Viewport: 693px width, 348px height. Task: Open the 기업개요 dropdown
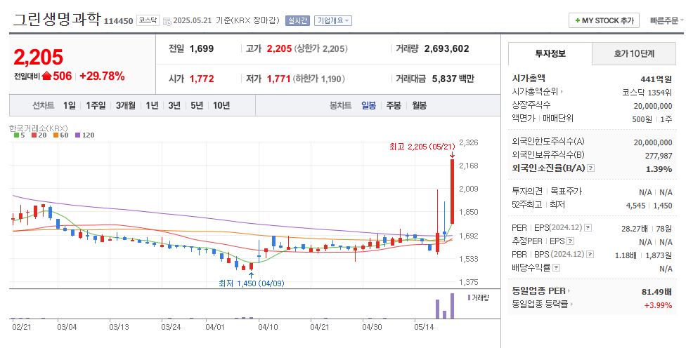coord(333,21)
